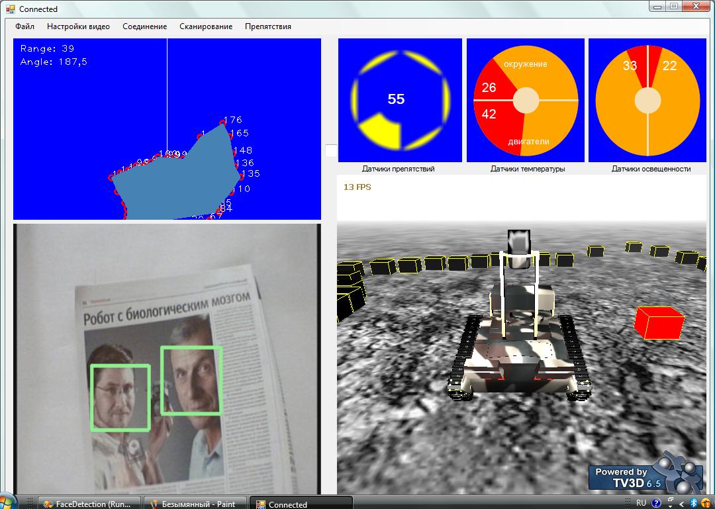715x509 pixels.
Task: Open the Препятствия menu
Action: [268, 26]
